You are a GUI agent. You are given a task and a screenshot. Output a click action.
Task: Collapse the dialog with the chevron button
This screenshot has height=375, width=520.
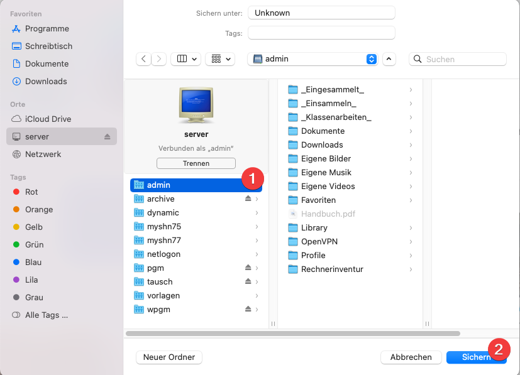point(389,59)
